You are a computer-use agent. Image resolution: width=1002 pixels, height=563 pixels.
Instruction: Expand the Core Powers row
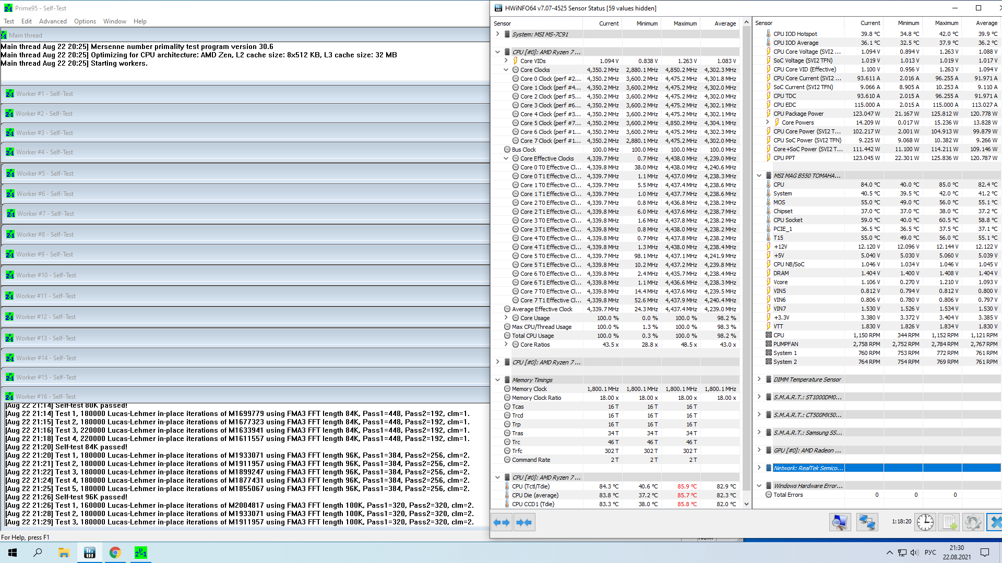[x=767, y=123]
